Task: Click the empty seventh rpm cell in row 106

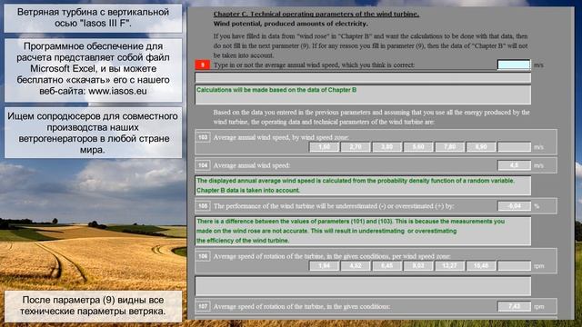Action: pyautogui.click(x=514, y=266)
